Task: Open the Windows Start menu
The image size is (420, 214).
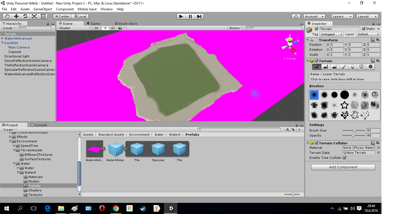Action: pyautogui.click(x=7, y=208)
